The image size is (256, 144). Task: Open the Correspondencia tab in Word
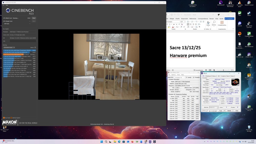(x=203, y=19)
